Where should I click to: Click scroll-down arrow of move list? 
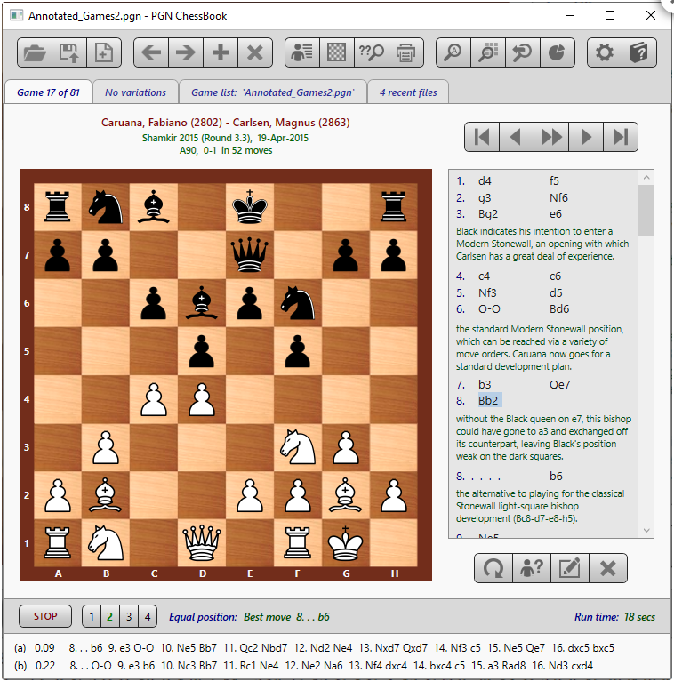(646, 530)
